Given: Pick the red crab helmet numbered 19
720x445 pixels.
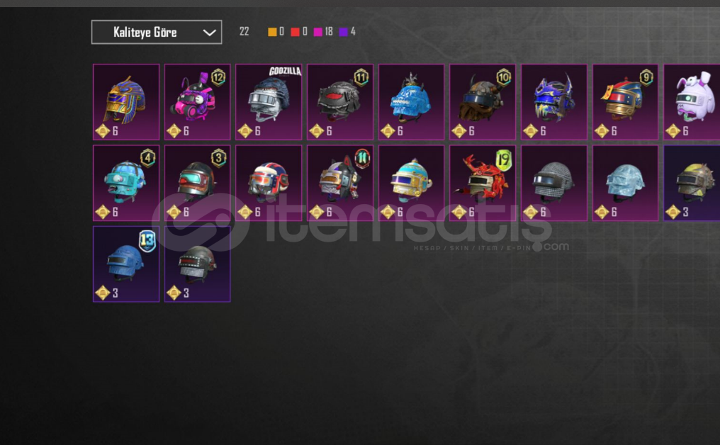Looking at the screenshot, I should tap(483, 184).
